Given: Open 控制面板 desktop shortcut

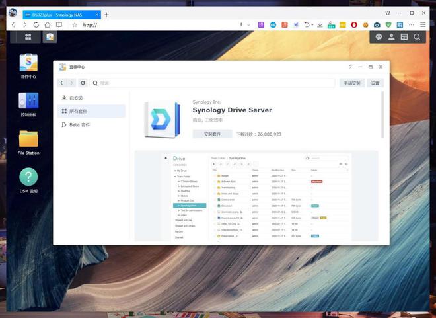Looking at the screenshot, I should point(28,104).
